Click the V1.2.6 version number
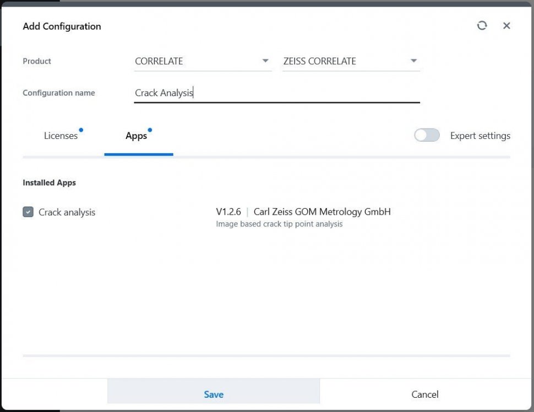534x412 pixels. [228, 211]
